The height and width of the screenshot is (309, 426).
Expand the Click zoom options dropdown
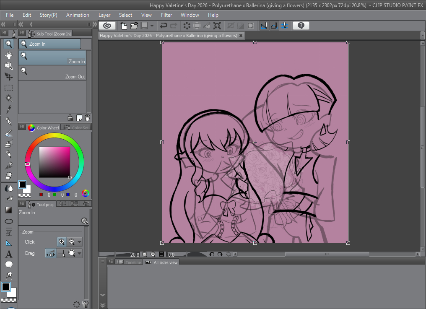(79, 242)
